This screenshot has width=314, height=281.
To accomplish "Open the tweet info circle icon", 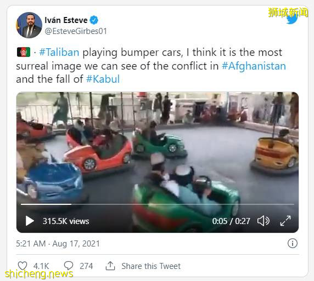I will [293, 243].
